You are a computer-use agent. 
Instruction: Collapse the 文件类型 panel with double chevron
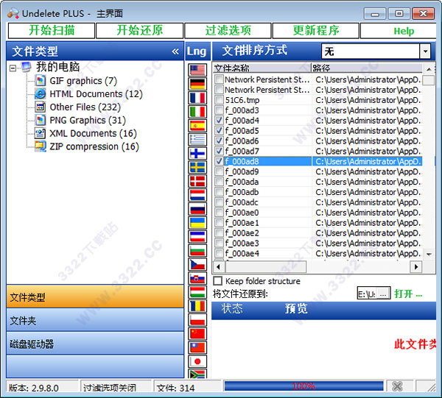(x=175, y=51)
